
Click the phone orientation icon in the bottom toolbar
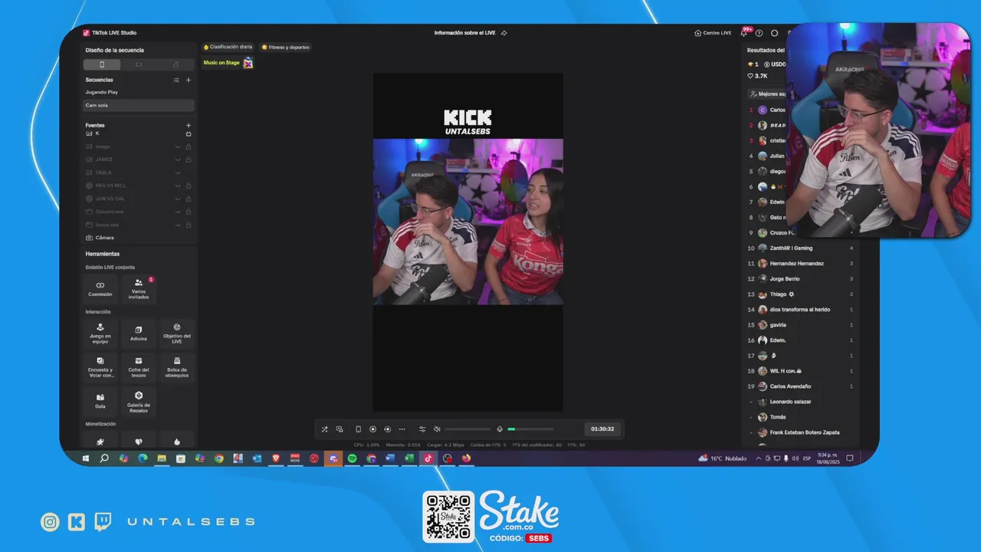pos(358,429)
